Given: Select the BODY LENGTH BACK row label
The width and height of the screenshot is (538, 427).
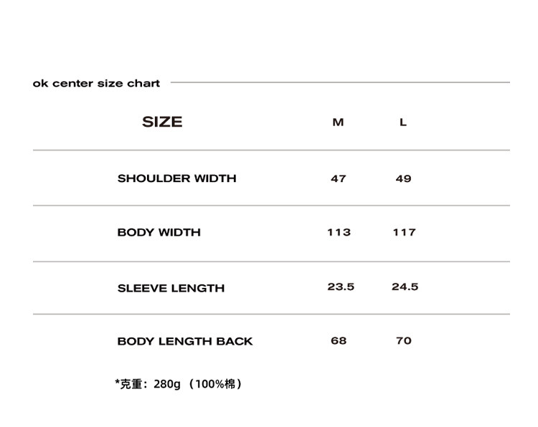Looking at the screenshot, I should (185, 341).
